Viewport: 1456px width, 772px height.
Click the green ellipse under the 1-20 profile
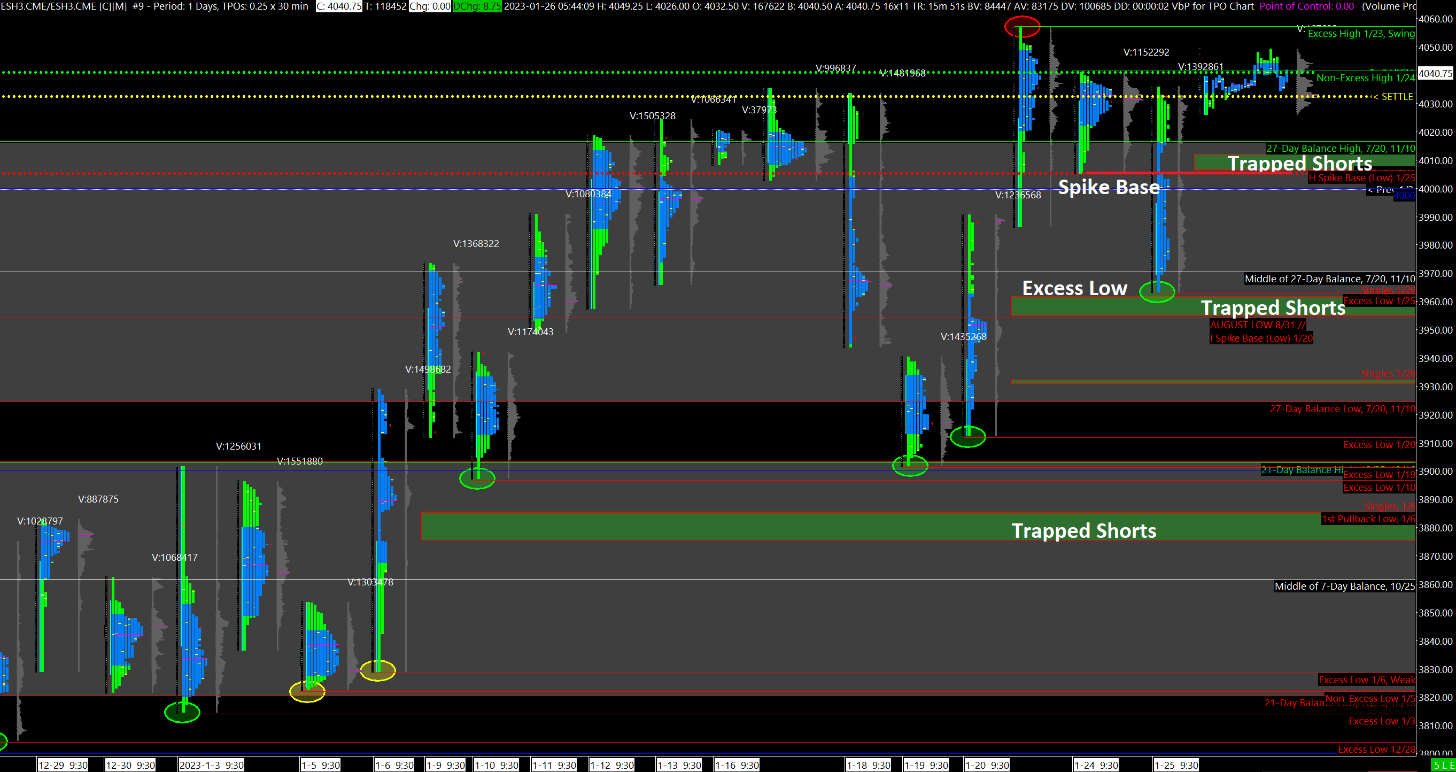click(967, 436)
